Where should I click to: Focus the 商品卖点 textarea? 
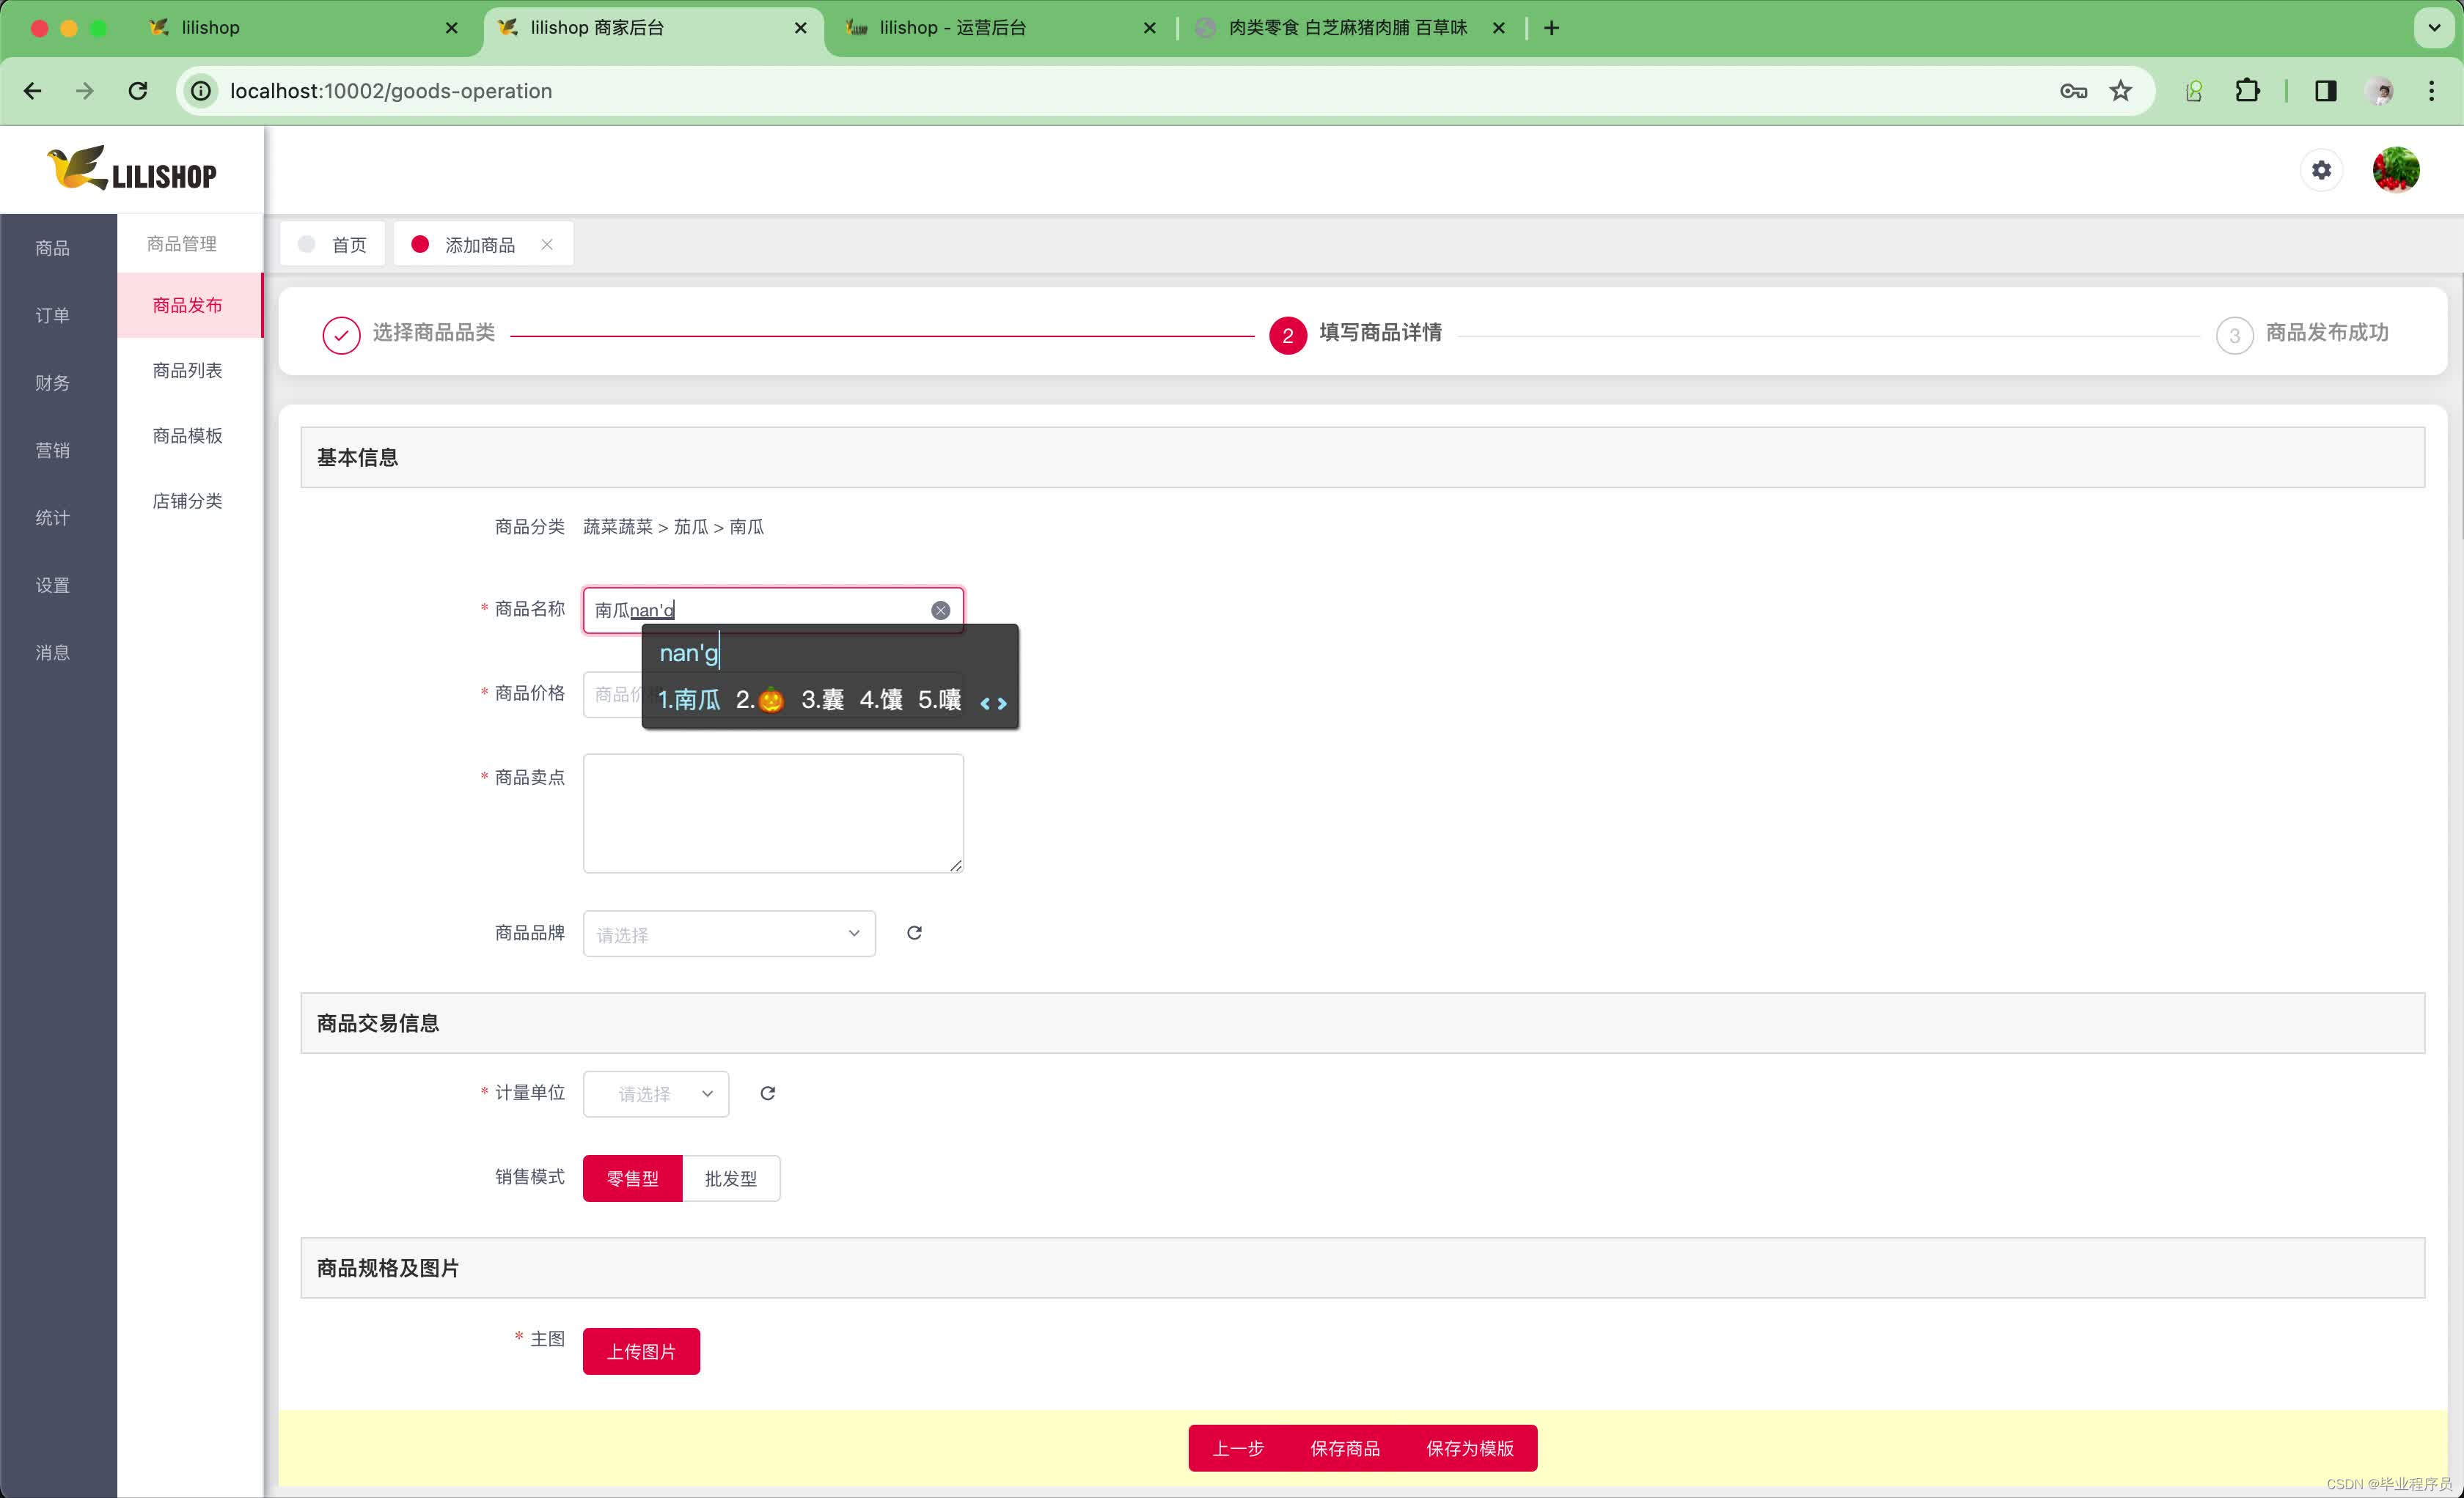[x=773, y=813]
